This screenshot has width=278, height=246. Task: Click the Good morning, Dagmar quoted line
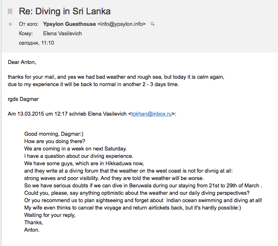pos(54,134)
